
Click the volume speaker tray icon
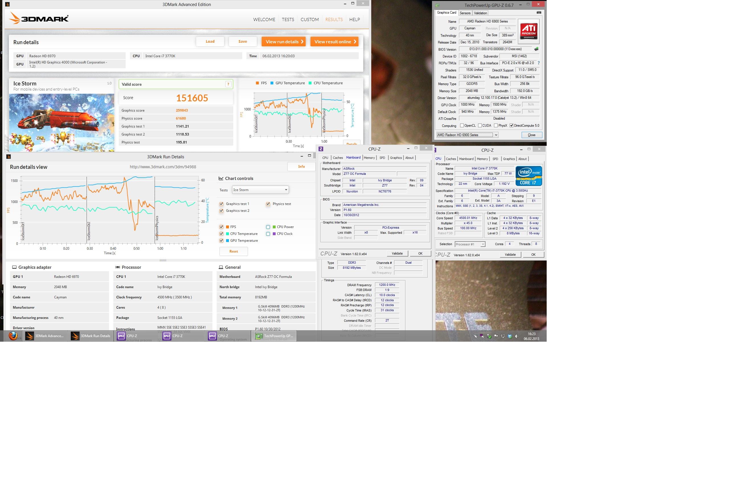coord(516,336)
